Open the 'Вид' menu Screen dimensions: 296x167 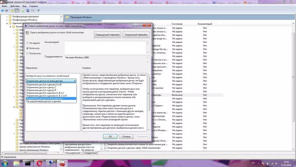coord(24,6)
